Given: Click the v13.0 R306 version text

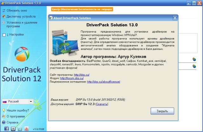Looking at the screenshot, I should pyautogui.click(x=38, y=129).
